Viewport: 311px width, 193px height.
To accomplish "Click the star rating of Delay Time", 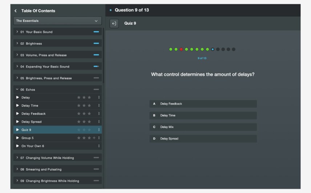I will [x=84, y=106].
